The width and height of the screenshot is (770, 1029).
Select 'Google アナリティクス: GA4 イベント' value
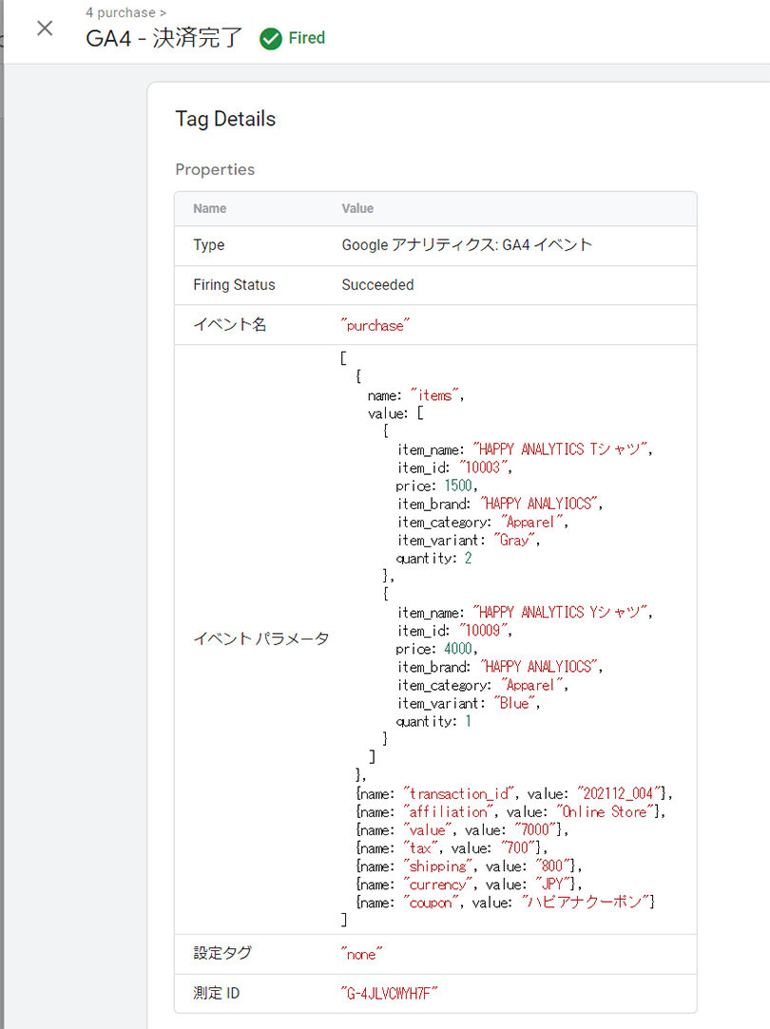click(x=467, y=245)
